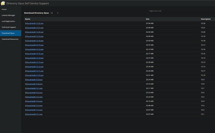Click description cell 13.22
The height and width of the screenshot is (133, 215).
click(203, 23)
